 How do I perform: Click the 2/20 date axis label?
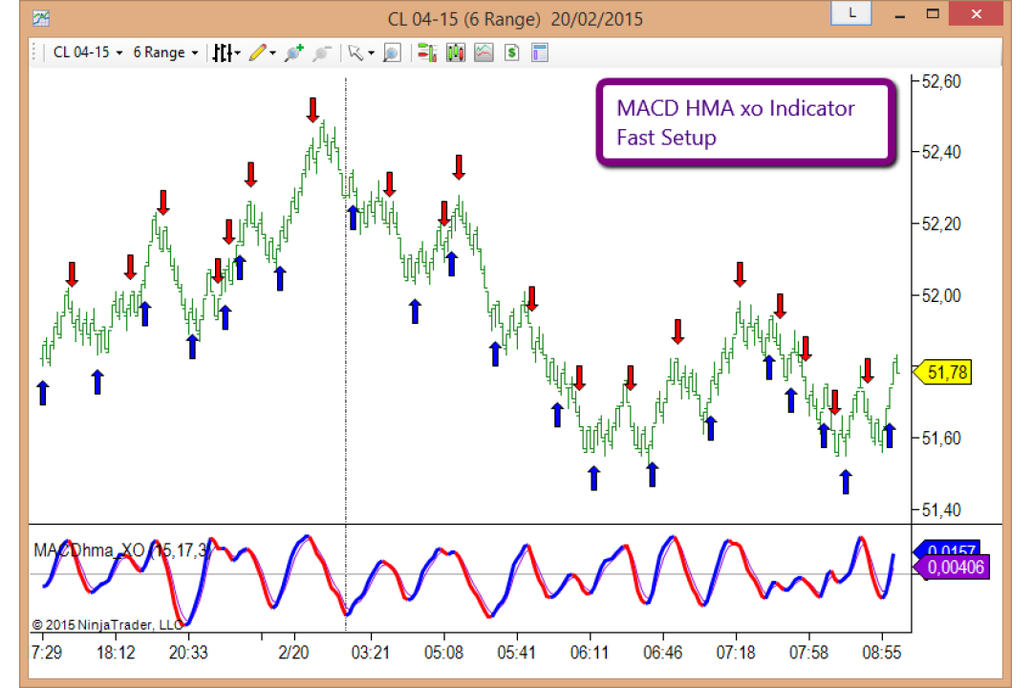tap(293, 653)
